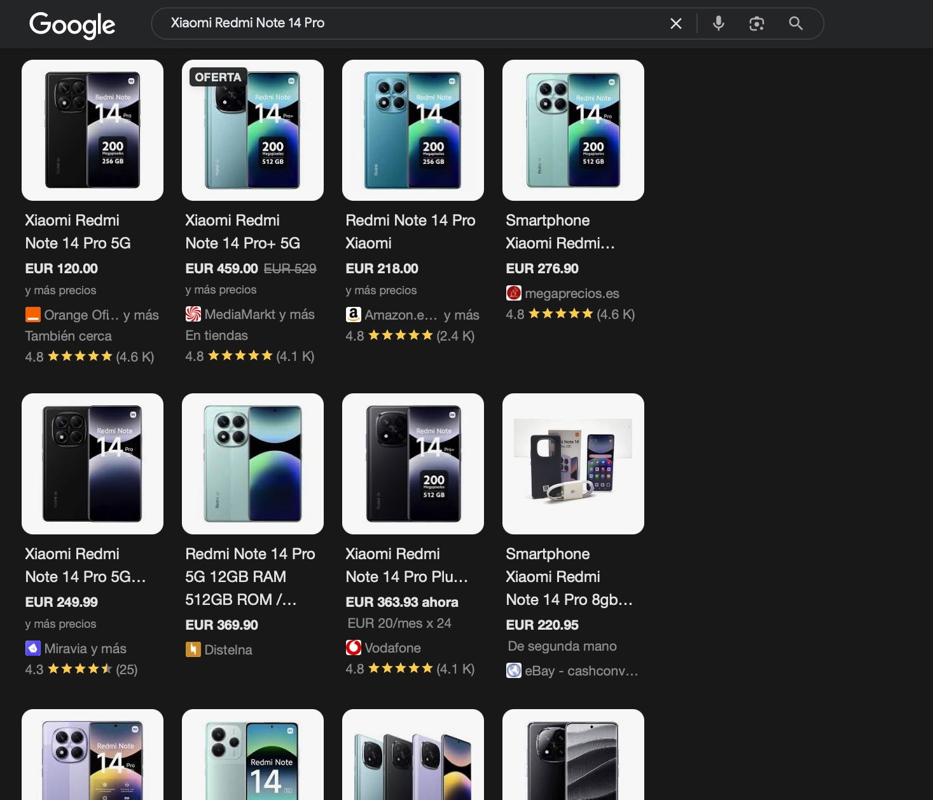Click the 'eBay - cashconv…' seller text
This screenshot has height=800, width=933.
point(581,671)
